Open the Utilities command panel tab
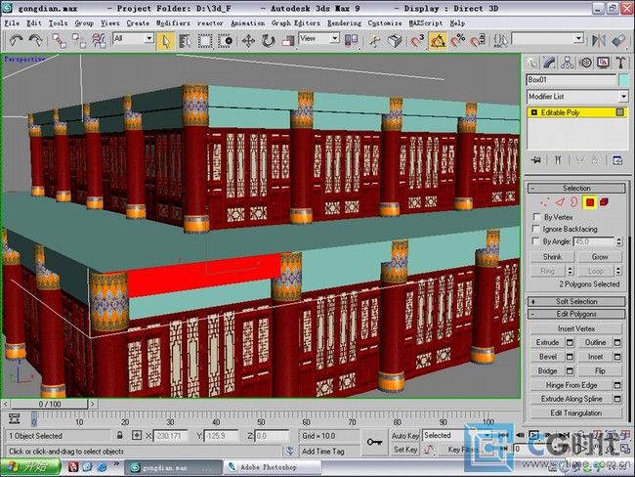This screenshot has width=635, height=477. (x=620, y=63)
